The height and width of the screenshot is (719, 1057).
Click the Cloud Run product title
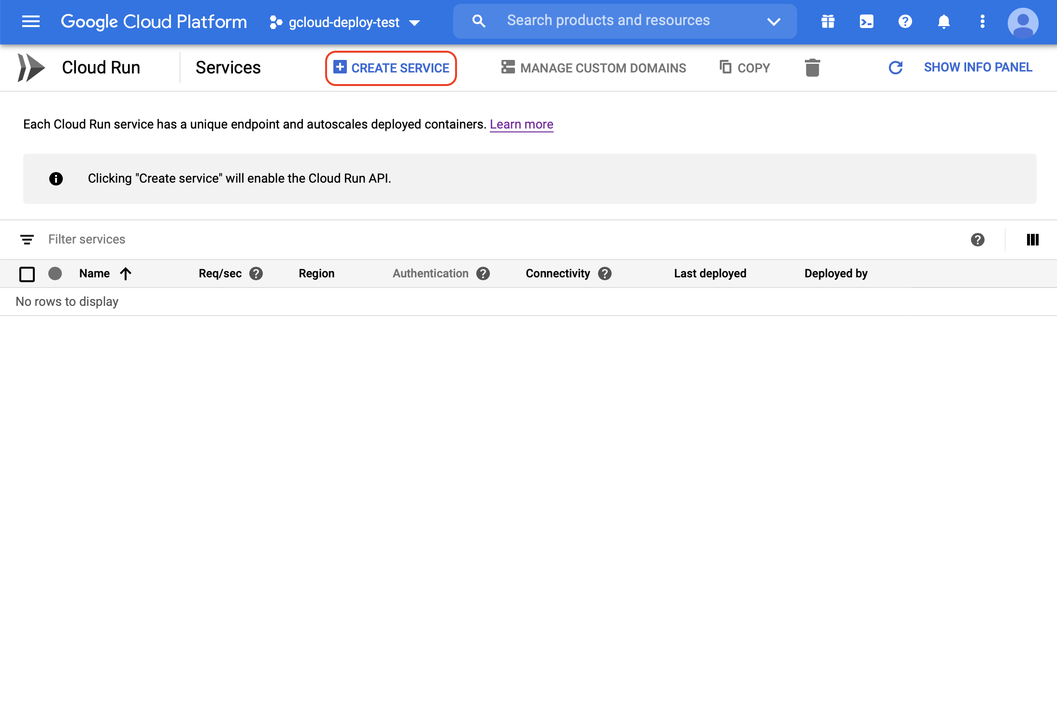101,68
